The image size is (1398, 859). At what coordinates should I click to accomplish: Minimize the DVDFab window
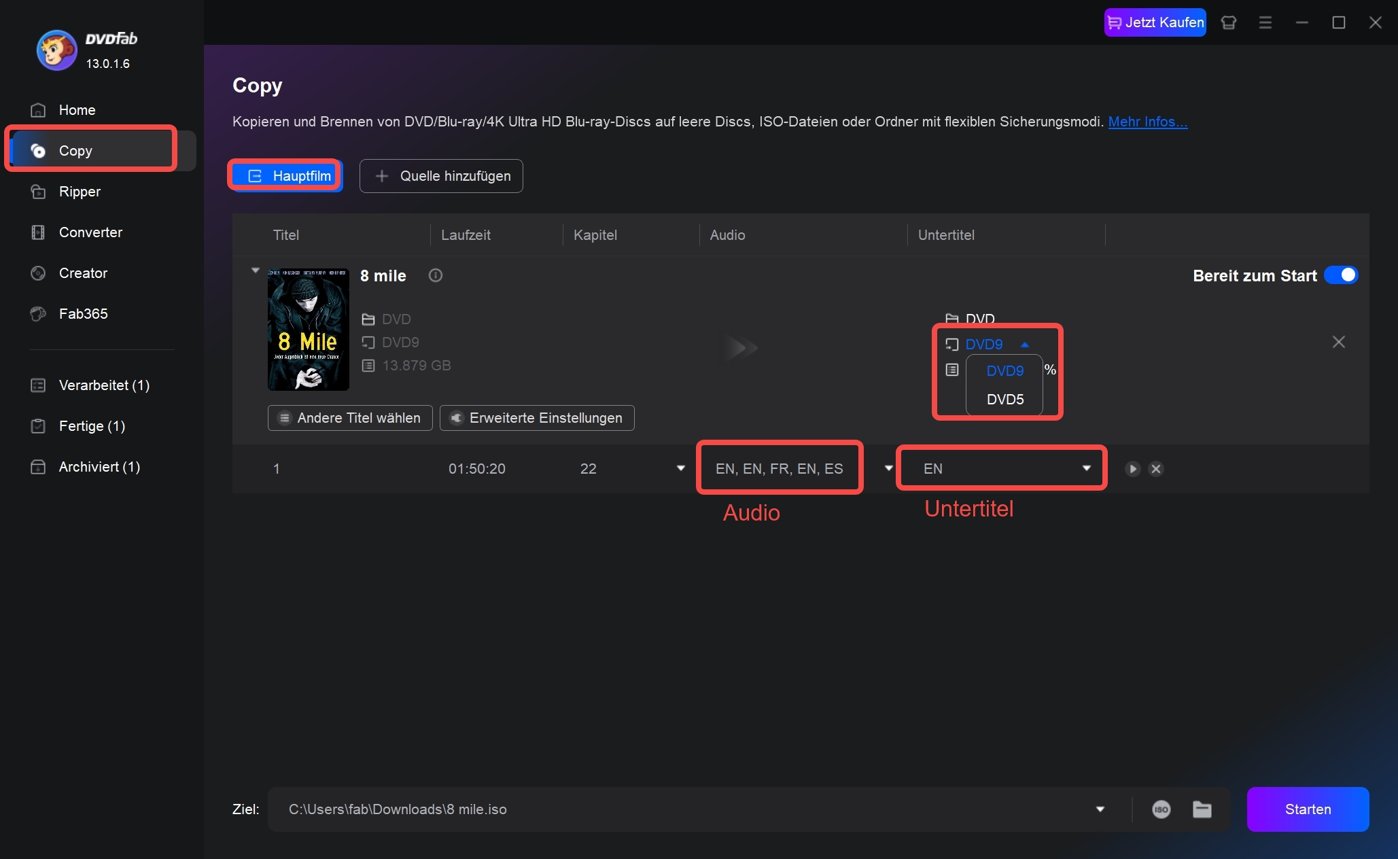pos(1301,22)
